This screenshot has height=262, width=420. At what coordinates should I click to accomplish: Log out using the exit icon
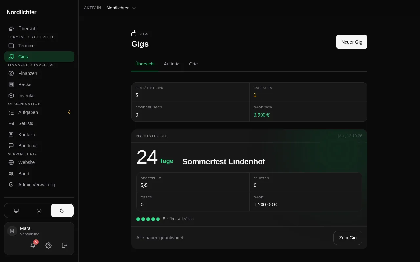pyautogui.click(x=65, y=245)
